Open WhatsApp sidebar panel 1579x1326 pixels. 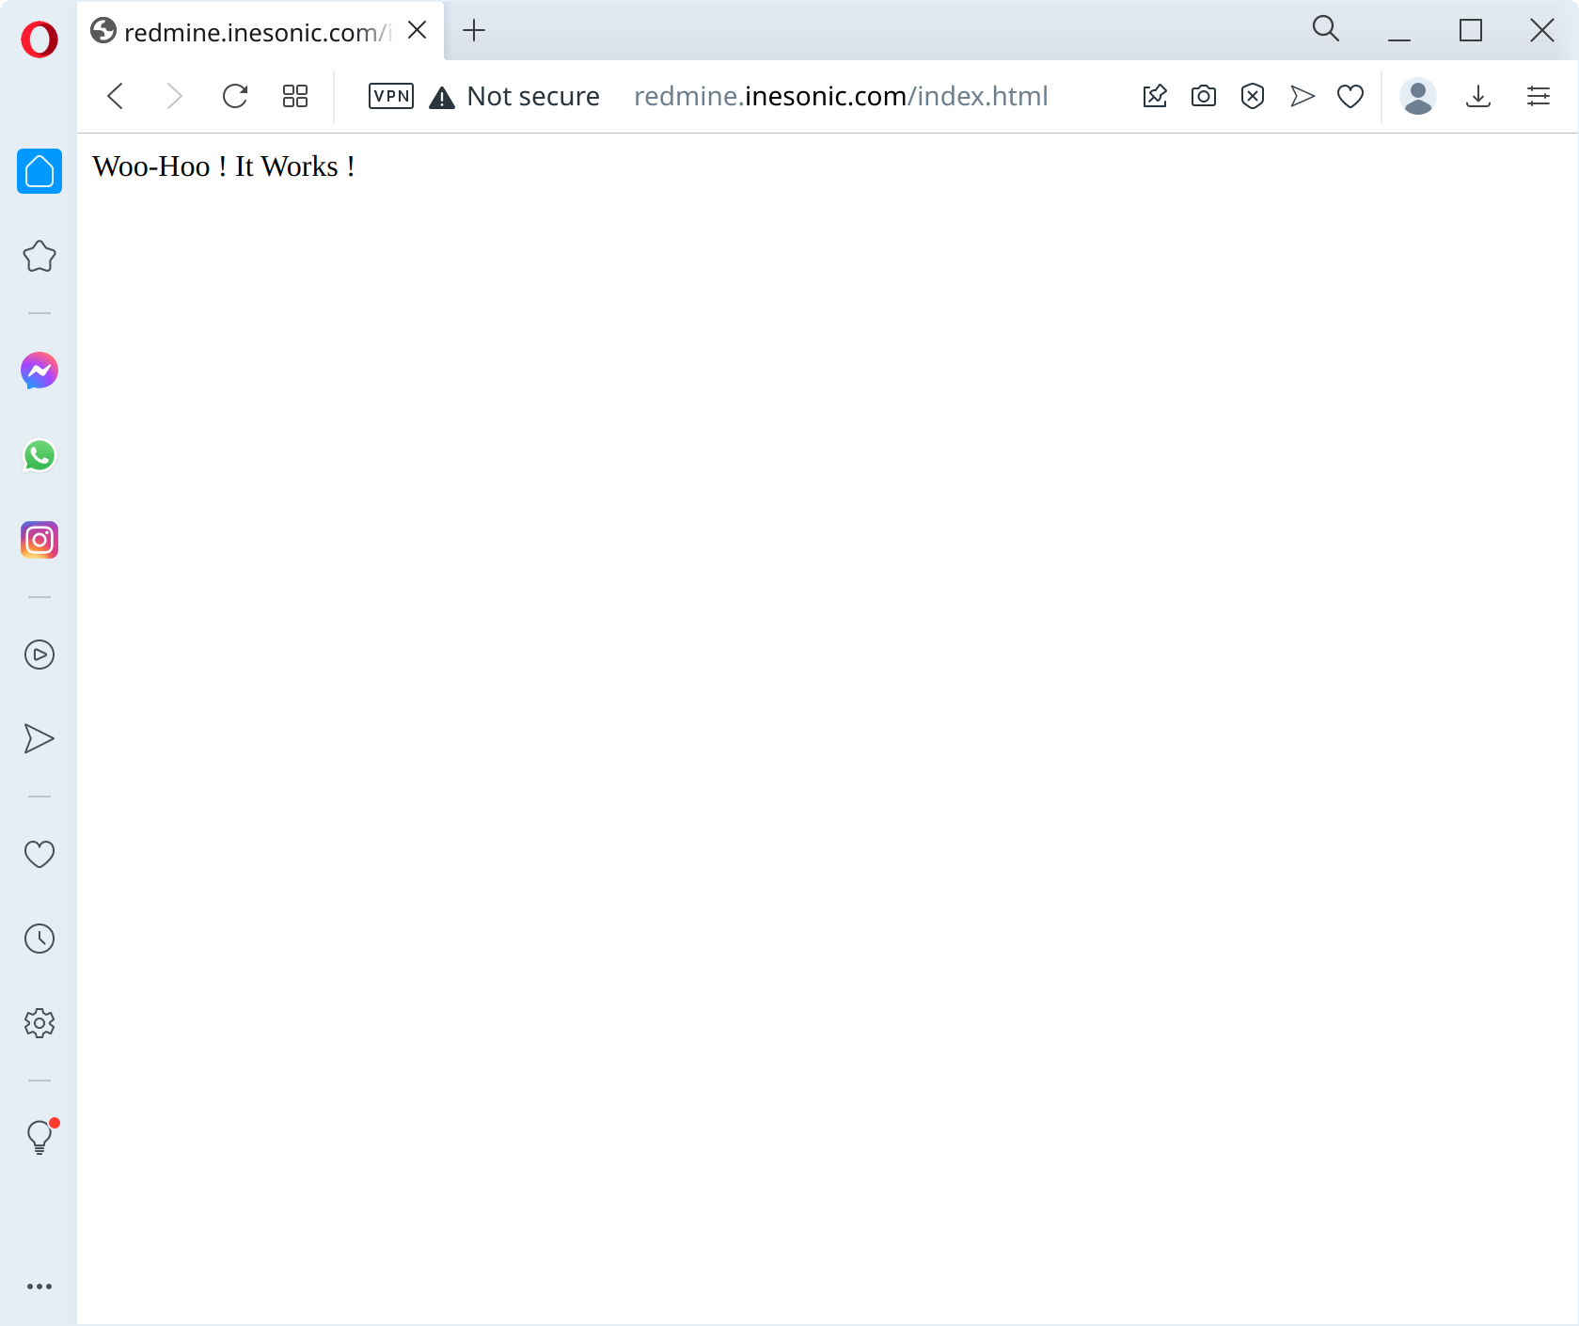point(39,455)
